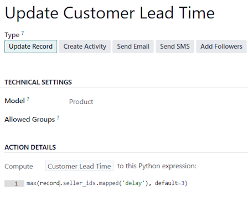Switch action type to Send Email
Viewport: 248px width, 201px height.
point(133,47)
